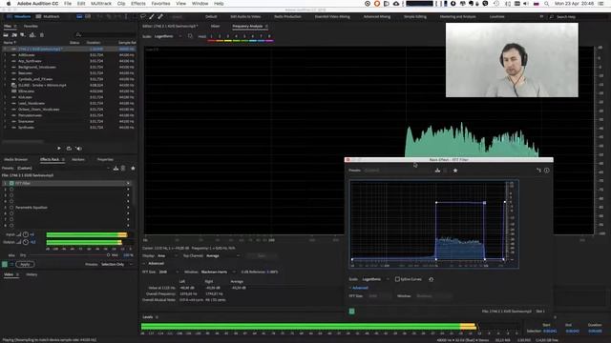Screen dimensions: 611x343
Task: Open effect slot 2 arrow menu
Action: 128,190
